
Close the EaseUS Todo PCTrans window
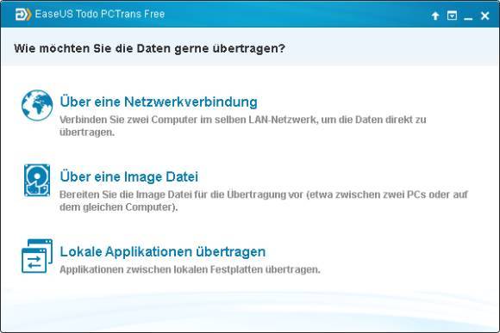tap(485, 15)
